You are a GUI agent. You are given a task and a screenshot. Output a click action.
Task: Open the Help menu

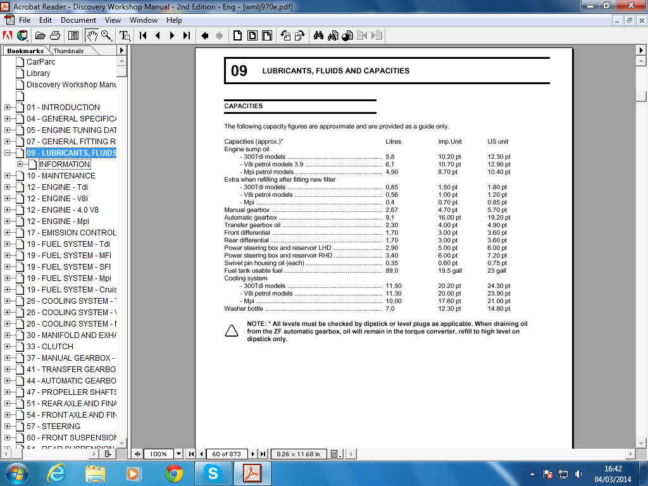174,20
